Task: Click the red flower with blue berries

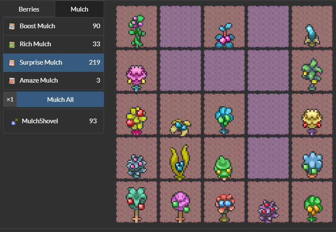Action: (225, 208)
